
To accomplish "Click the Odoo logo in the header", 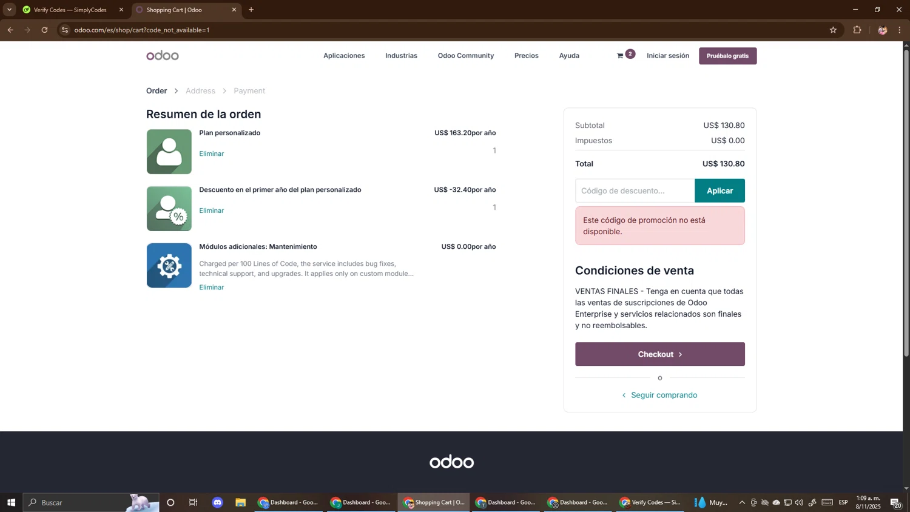I will coord(163,56).
